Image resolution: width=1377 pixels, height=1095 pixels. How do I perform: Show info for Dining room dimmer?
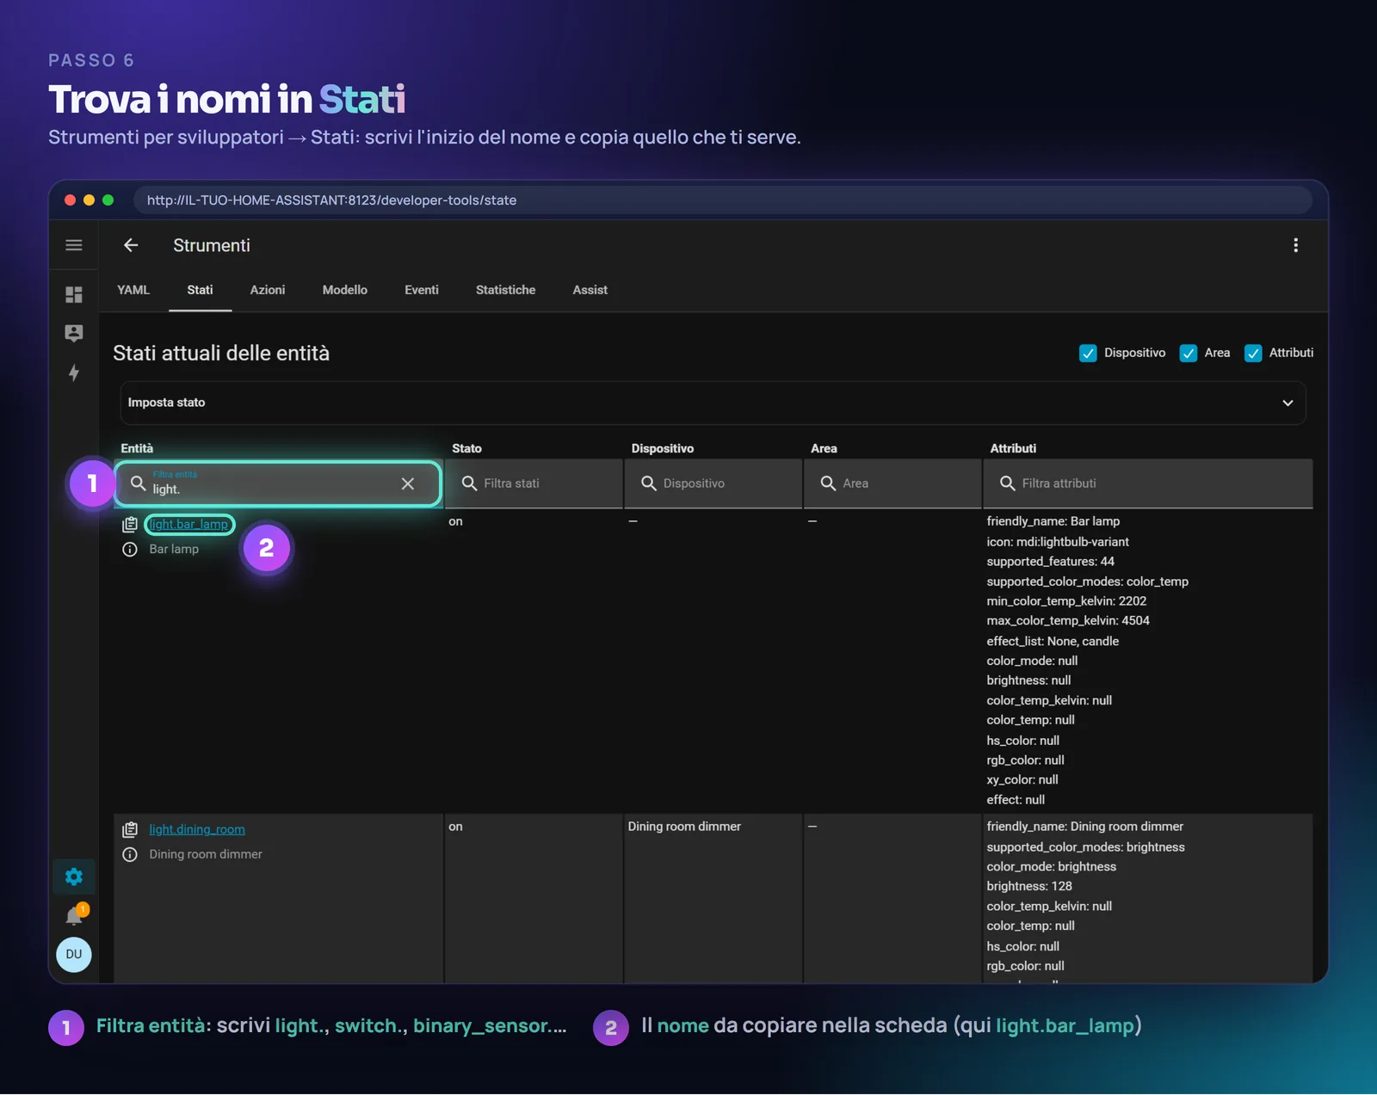pos(130,854)
